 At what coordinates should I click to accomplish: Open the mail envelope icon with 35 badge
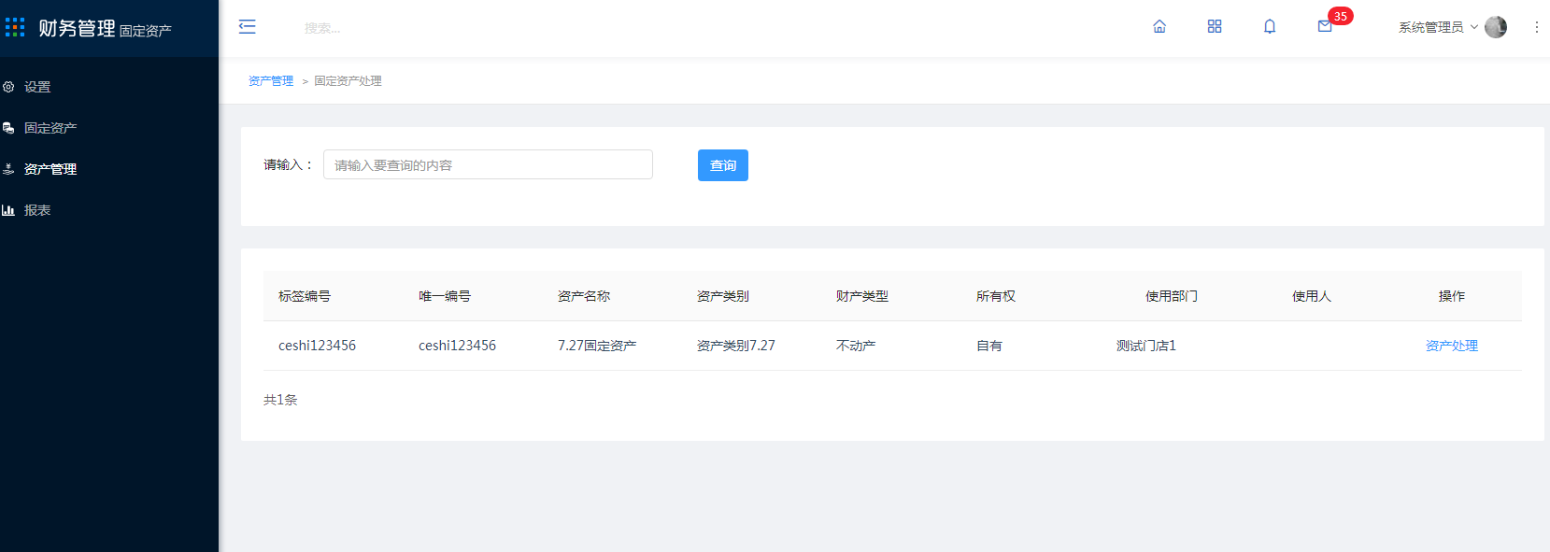(x=1325, y=26)
